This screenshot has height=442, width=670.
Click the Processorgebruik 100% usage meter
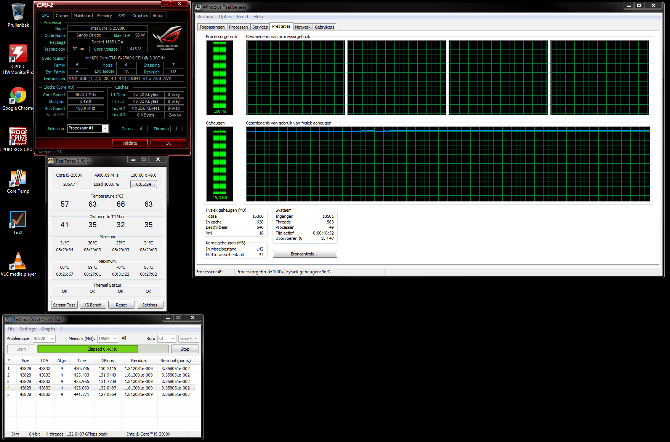[220, 78]
